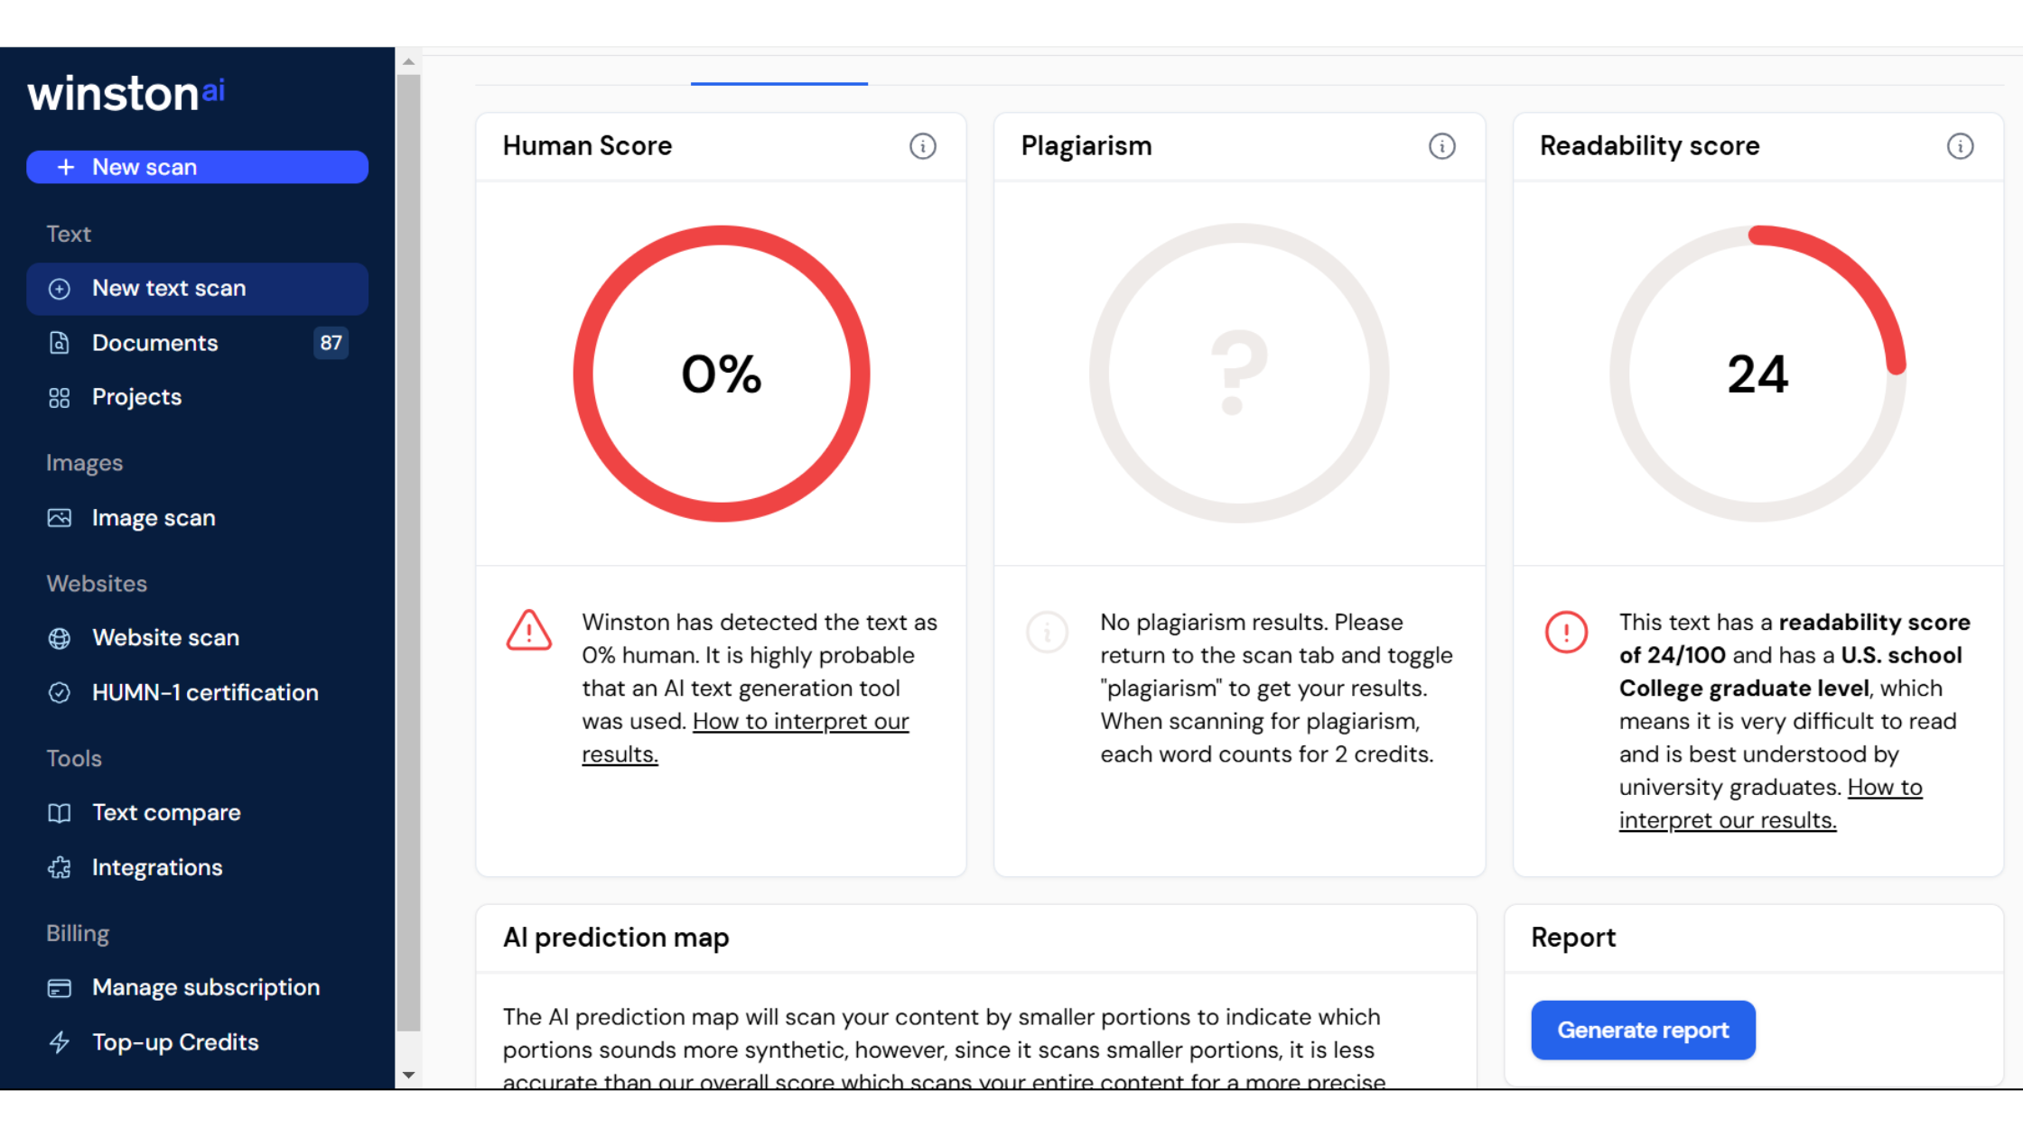
Task: Click the Human Score info icon
Action: 922,146
